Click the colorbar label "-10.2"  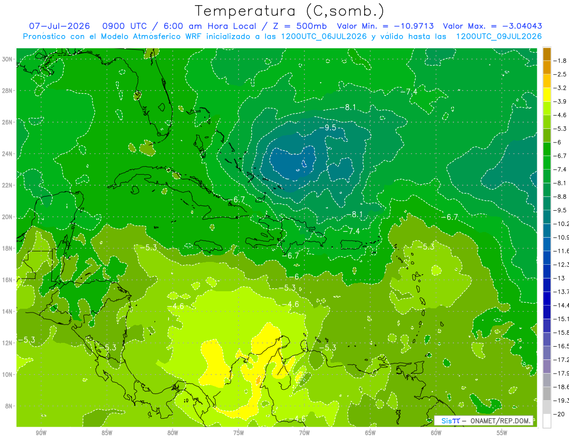coord(561,224)
